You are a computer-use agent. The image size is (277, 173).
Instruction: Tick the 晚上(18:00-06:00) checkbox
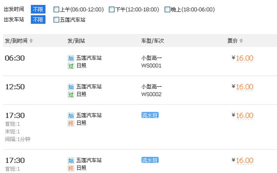167,10
